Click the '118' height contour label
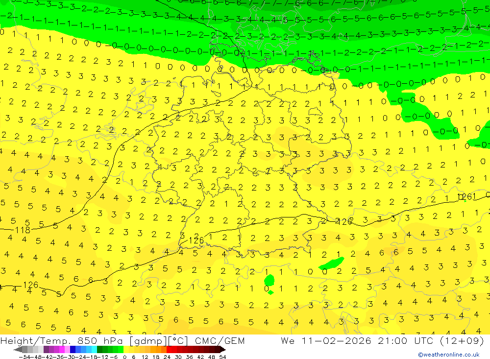The width and height of the screenshot is (490, 359). [23, 230]
